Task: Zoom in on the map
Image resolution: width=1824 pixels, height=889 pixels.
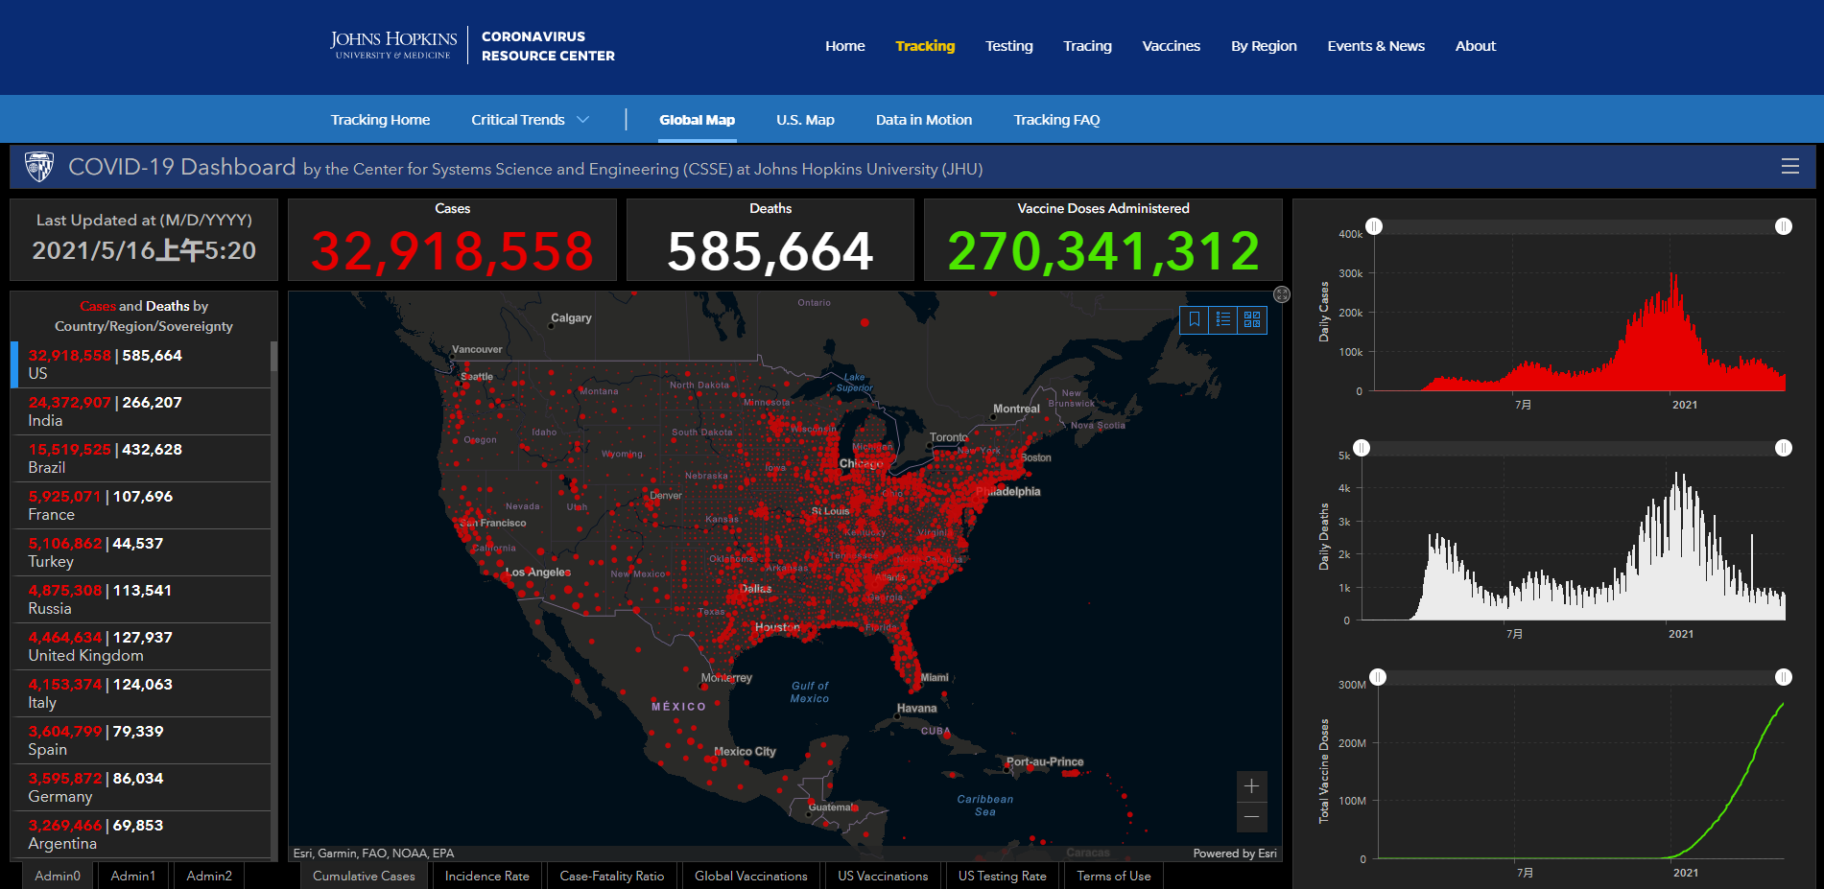Action: pyautogui.click(x=1251, y=786)
